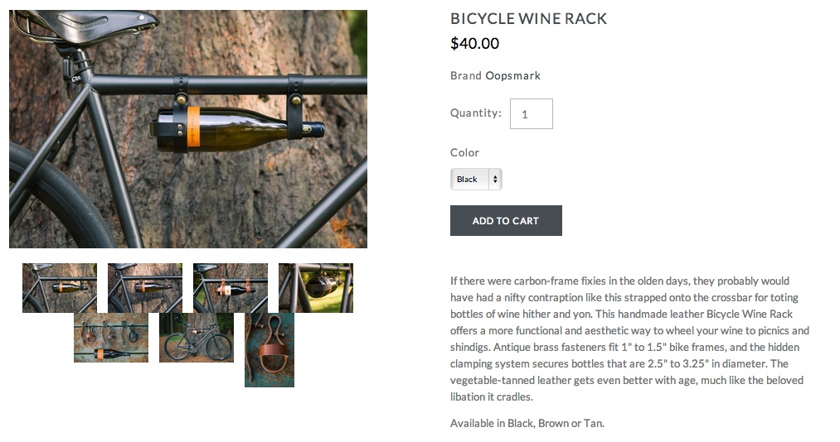Open the Oopsmark brand link
Image resolution: width=840 pixels, height=442 pixels.
(x=512, y=76)
